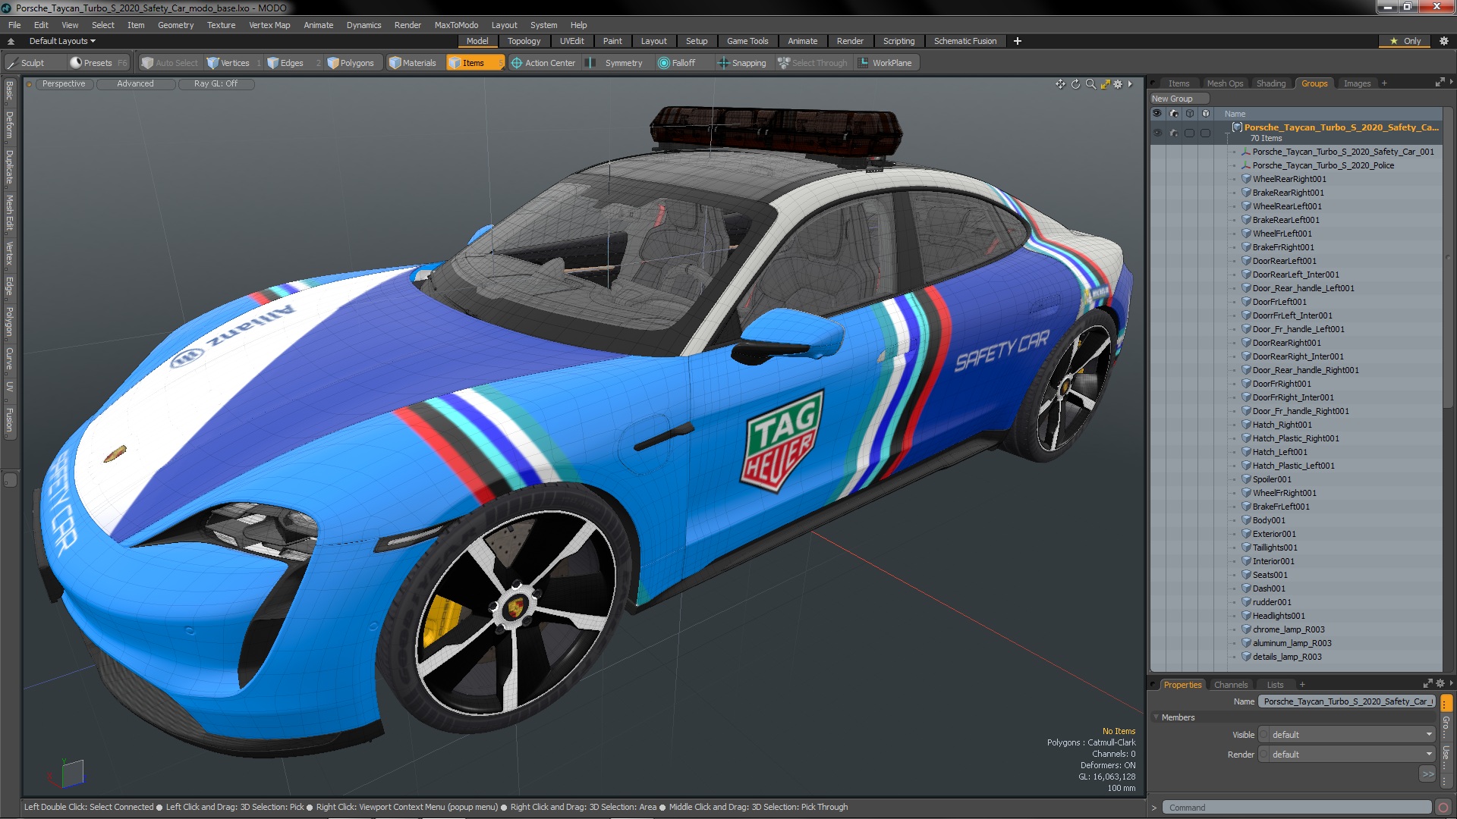Open the Texture menu
Screen dimensions: 1457x819
tap(221, 25)
